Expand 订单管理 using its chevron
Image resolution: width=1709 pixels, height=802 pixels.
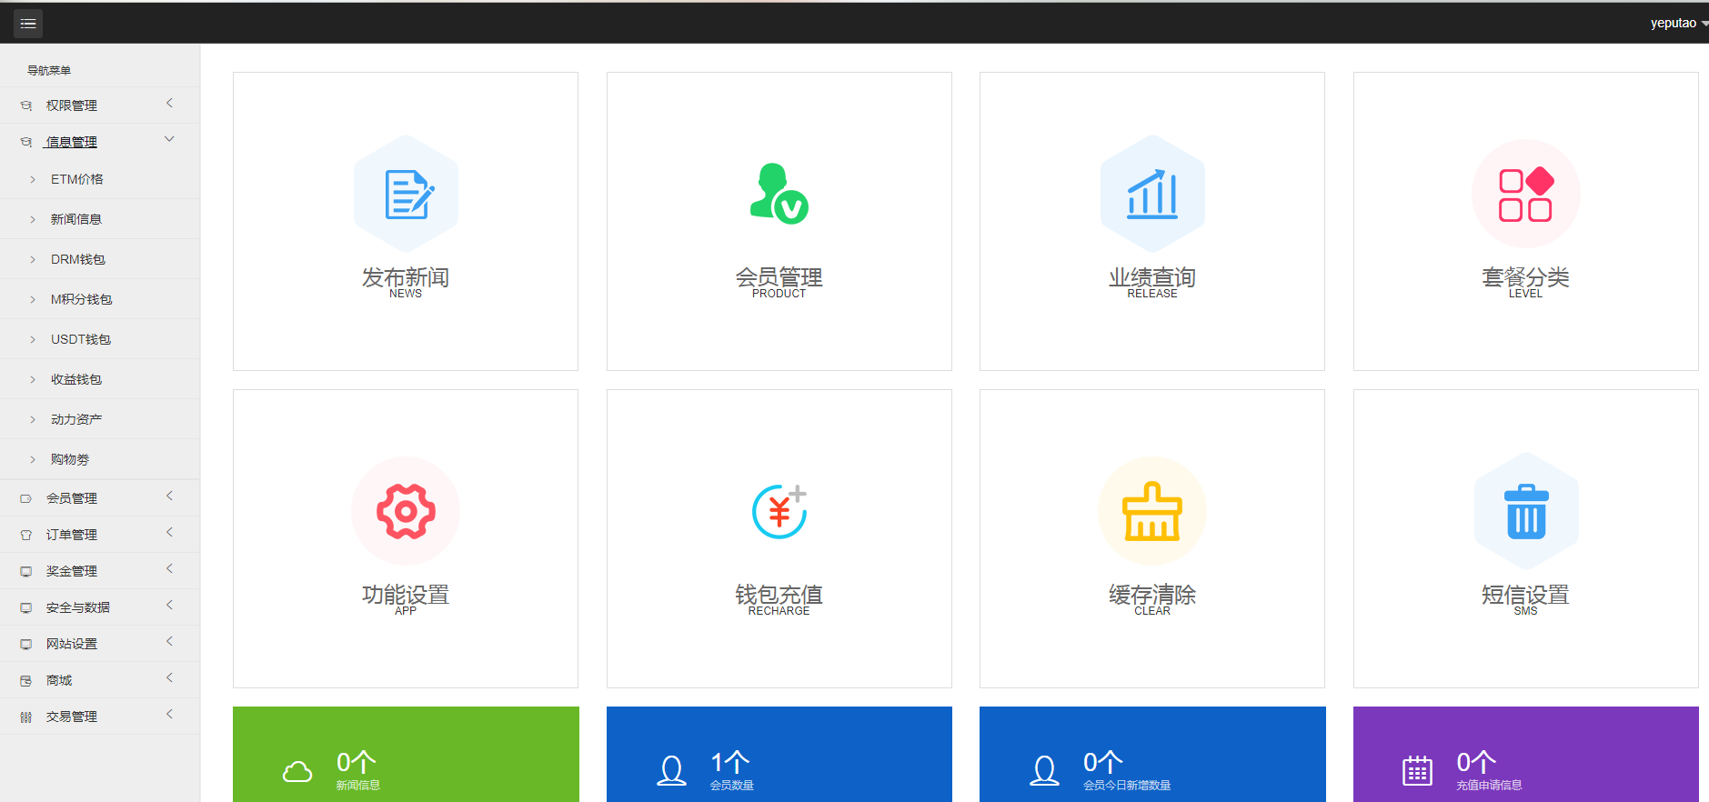click(170, 533)
